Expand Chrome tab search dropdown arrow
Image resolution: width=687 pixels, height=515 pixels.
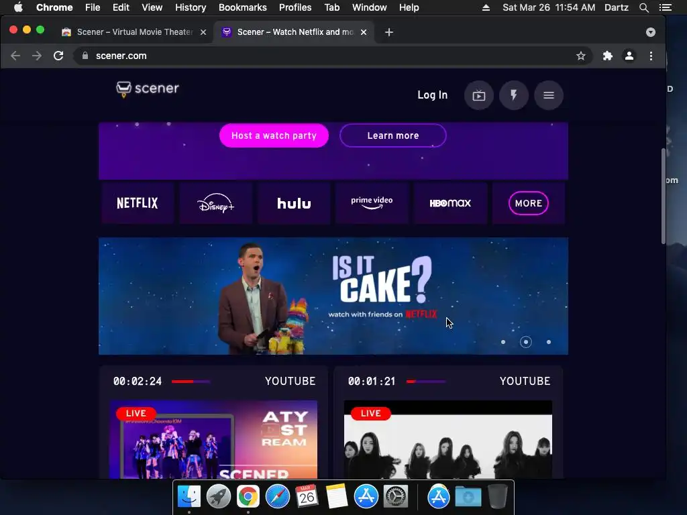651,32
